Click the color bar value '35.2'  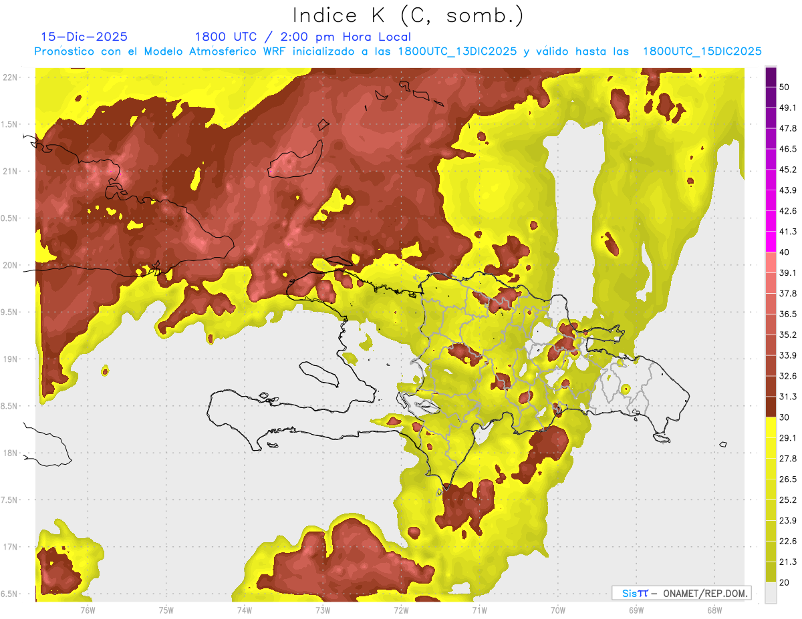click(788, 335)
